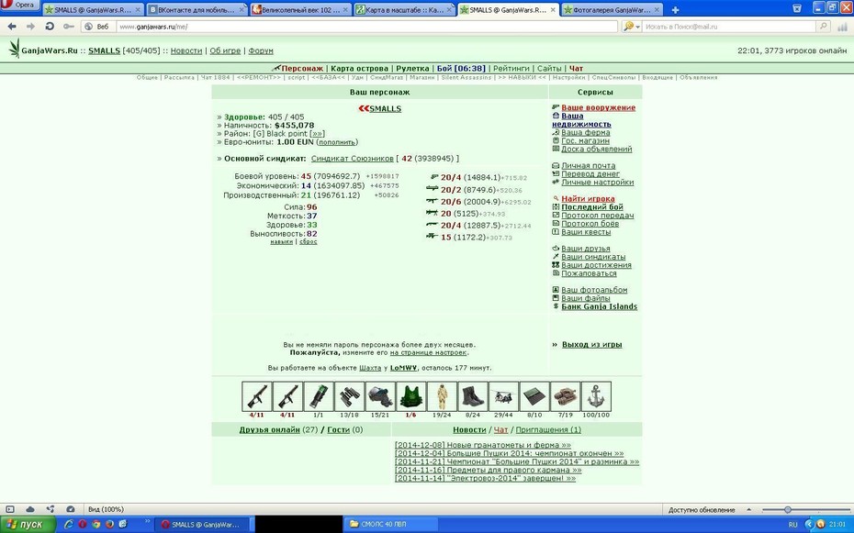This screenshot has height=533, width=854.
Task: Click the weapon skill icon beside 20/2 (8749.6)
Action: point(433,189)
